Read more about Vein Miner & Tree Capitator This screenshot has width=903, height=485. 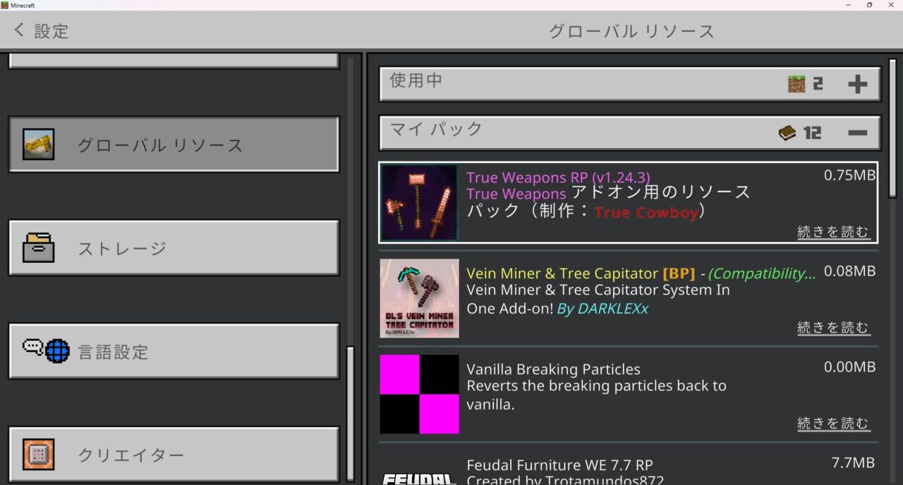point(833,327)
